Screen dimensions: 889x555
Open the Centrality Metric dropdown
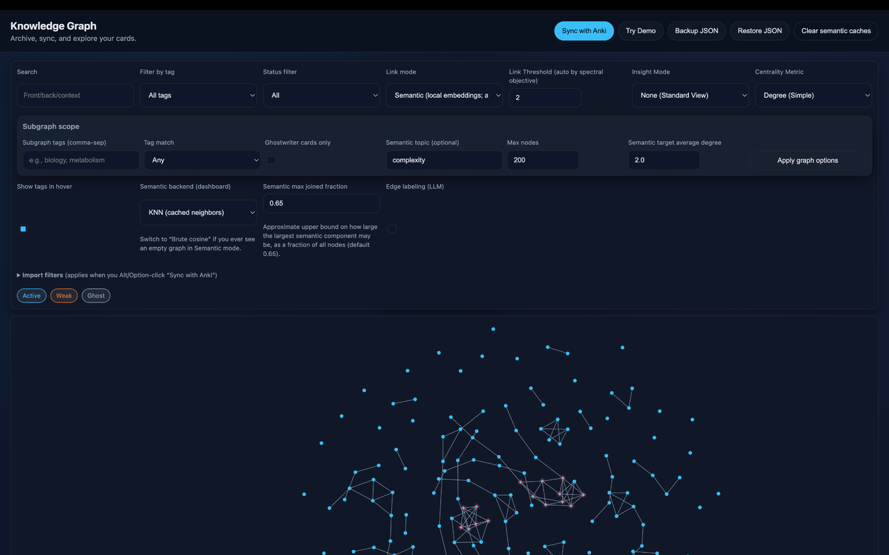pos(813,96)
